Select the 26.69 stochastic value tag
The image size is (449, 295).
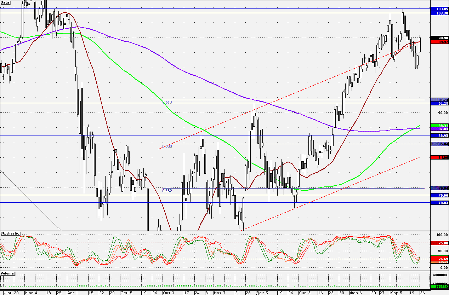(439, 259)
